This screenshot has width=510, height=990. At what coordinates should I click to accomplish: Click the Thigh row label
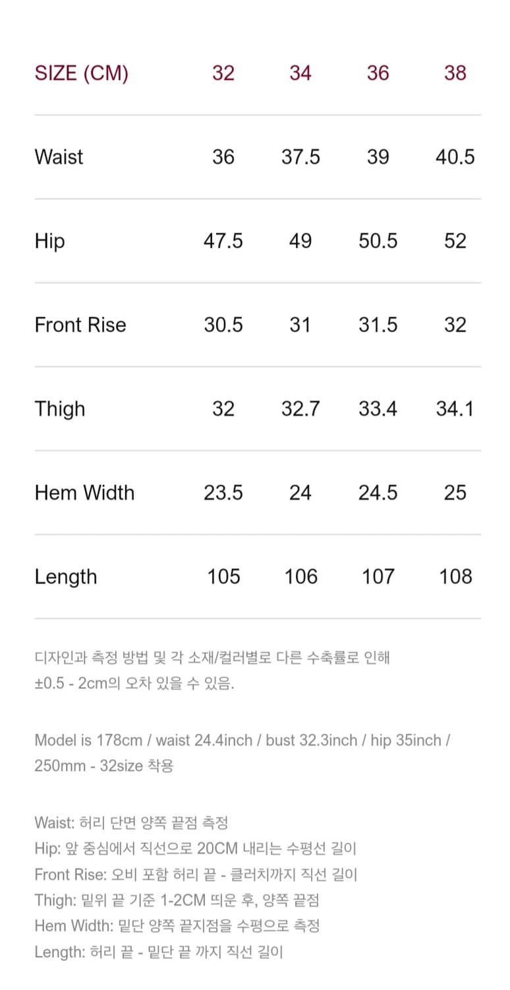click(x=60, y=409)
